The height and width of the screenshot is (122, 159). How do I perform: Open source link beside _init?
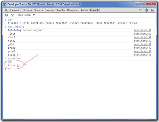pos(143,34)
